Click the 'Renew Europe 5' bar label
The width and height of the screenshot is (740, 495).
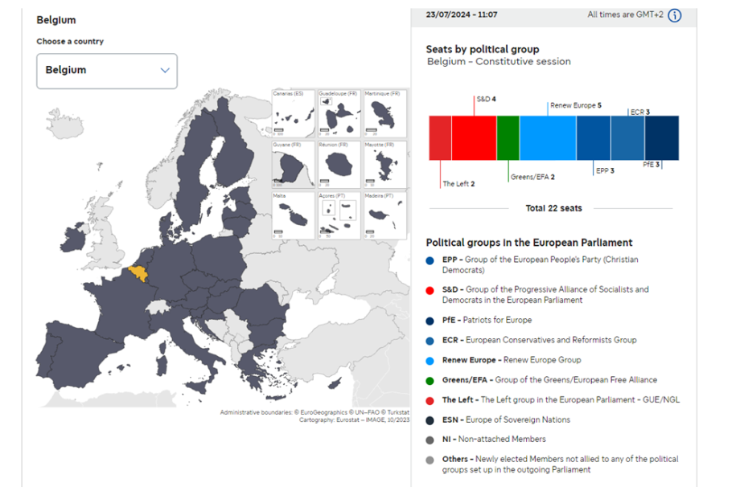click(576, 105)
